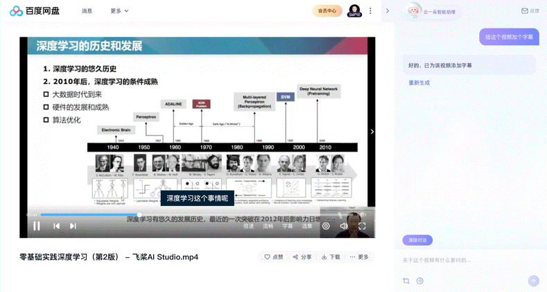Click the circular target icon in player controls
This screenshot has height=292, width=547.
(326, 226)
